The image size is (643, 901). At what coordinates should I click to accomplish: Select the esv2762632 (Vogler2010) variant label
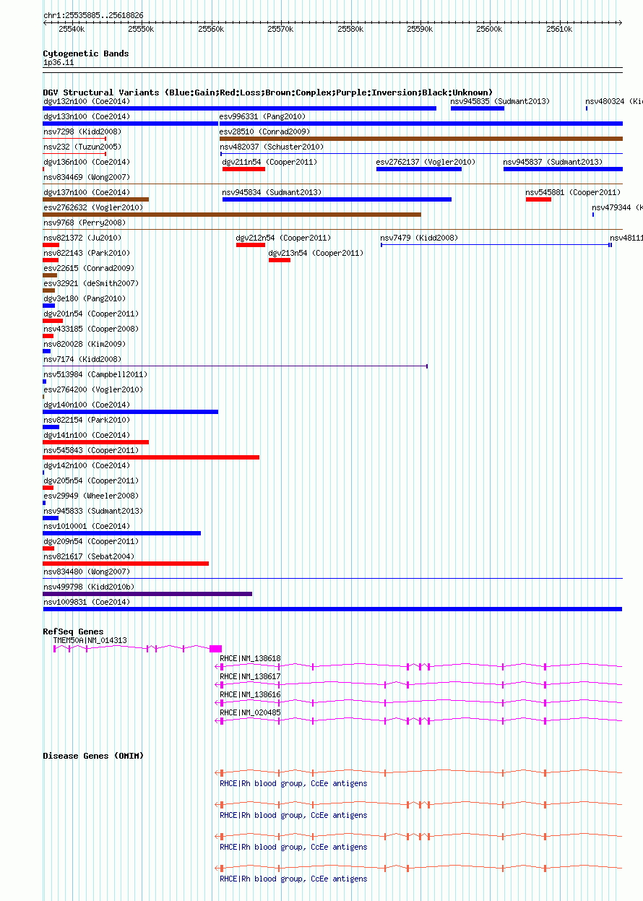tap(93, 207)
